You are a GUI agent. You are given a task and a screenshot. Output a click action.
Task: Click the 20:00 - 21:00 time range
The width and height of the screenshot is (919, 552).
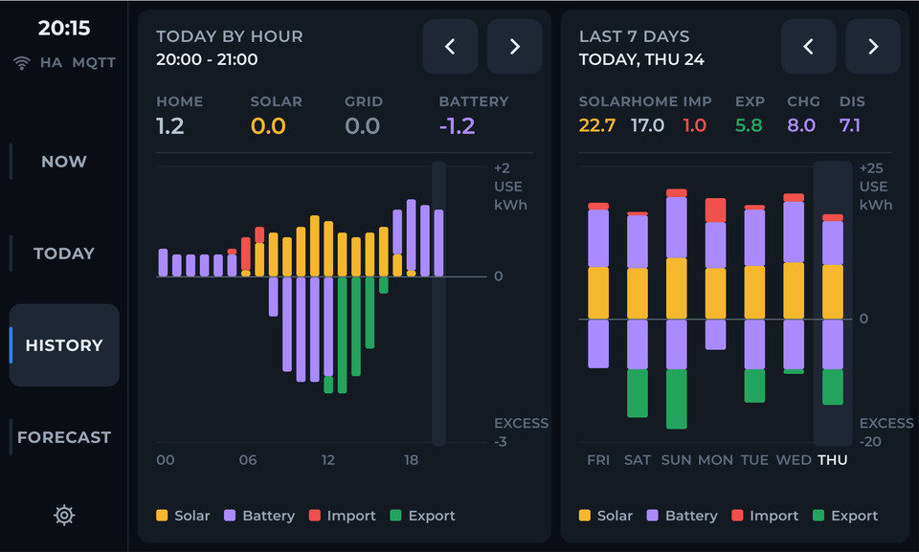pyautogui.click(x=207, y=59)
